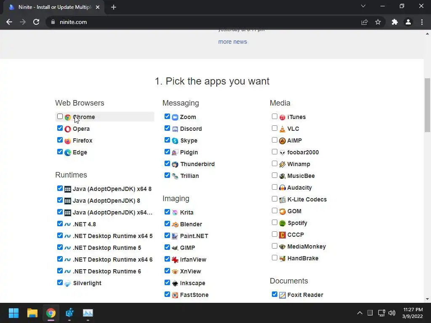Close the Ninite tab
The width and height of the screenshot is (431, 323).
tap(98, 7)
